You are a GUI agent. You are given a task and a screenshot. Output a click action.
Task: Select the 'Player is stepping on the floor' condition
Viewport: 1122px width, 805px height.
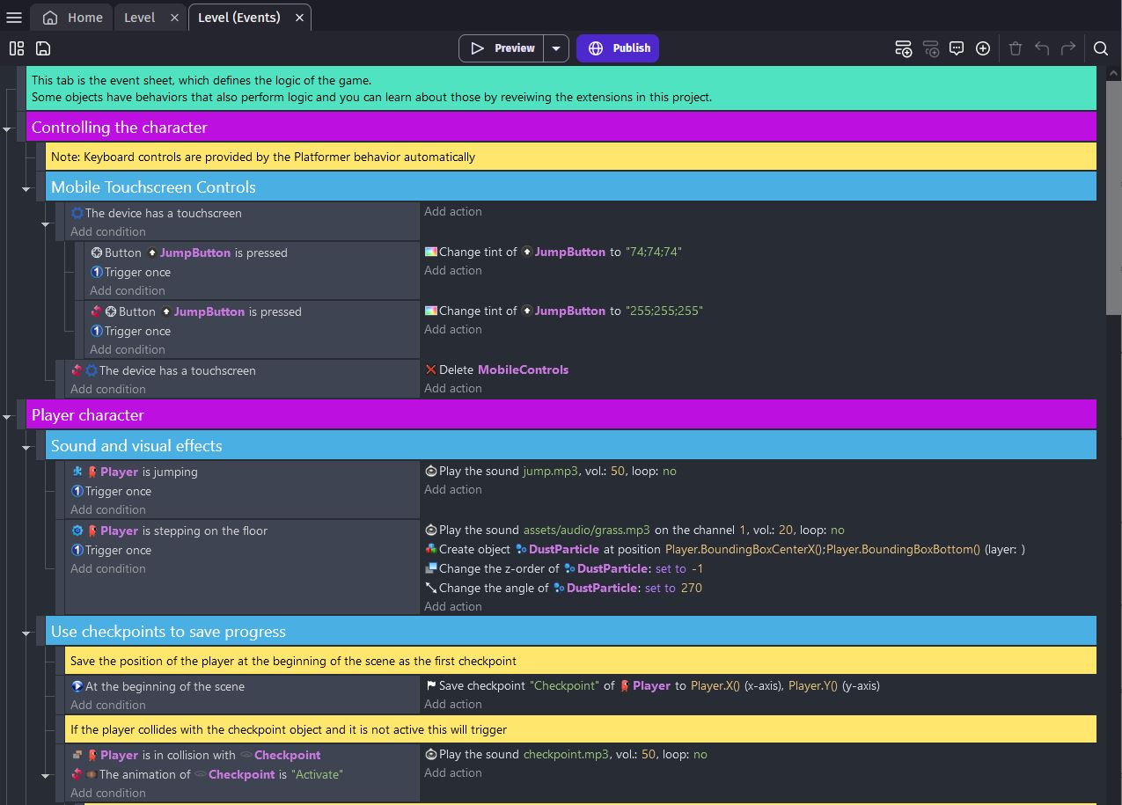click(169, 531)
